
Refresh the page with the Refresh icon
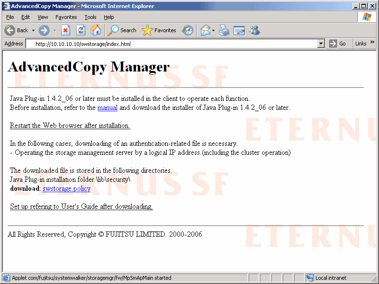pyautogui.click(x=81, y=30)
